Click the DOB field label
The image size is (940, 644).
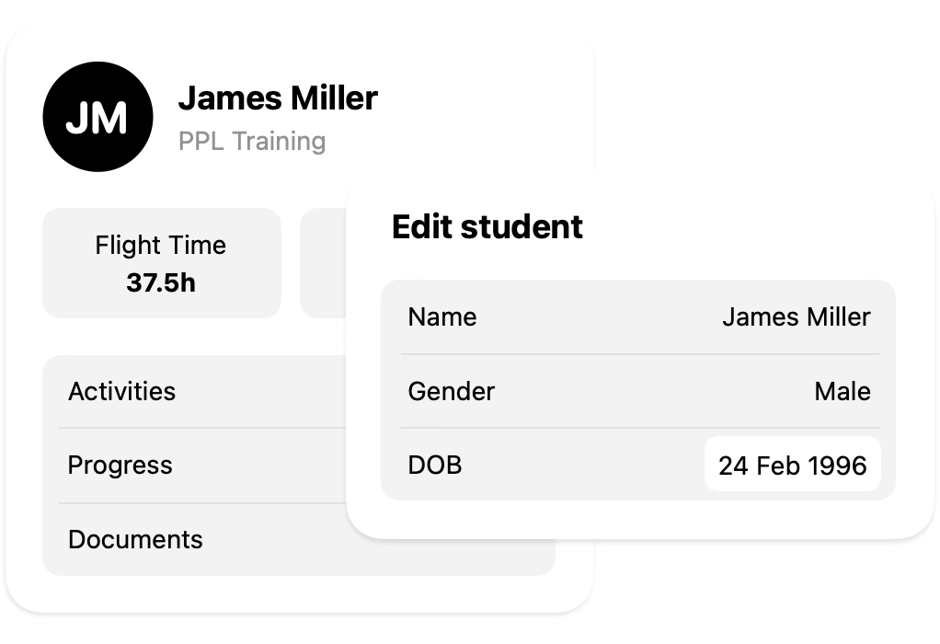point(435,465)
